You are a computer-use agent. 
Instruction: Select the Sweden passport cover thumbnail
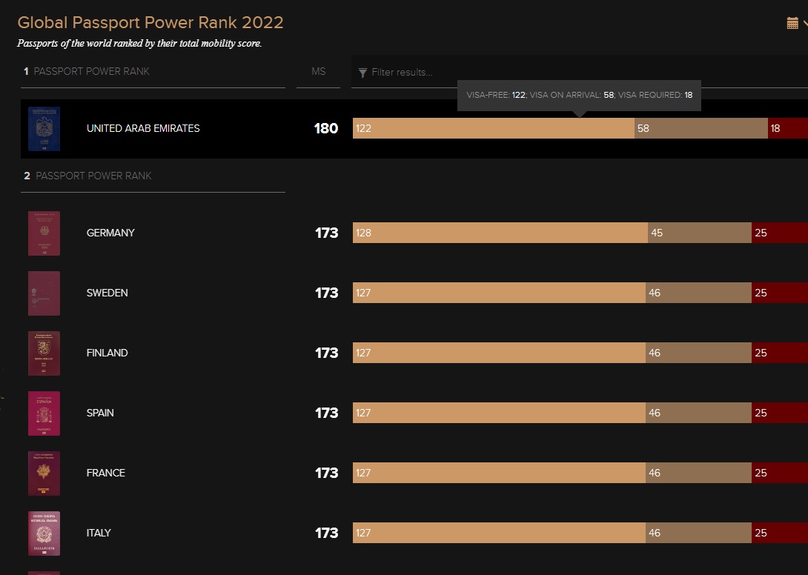pos(44,293)
